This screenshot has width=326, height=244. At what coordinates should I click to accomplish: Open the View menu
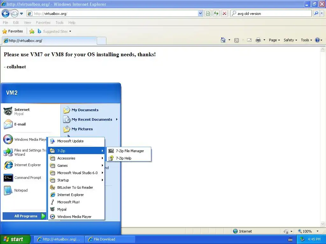[27, 23]
